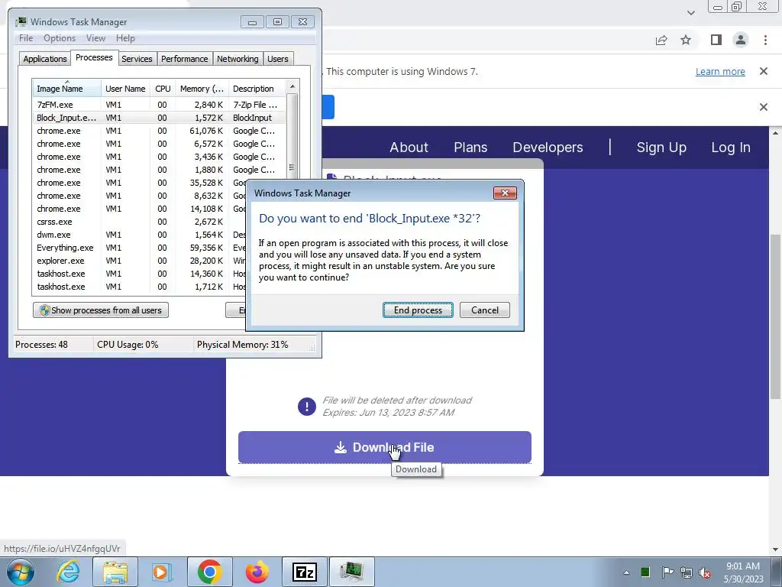Open Chrome three-dot menu

[x=765, y=40]
